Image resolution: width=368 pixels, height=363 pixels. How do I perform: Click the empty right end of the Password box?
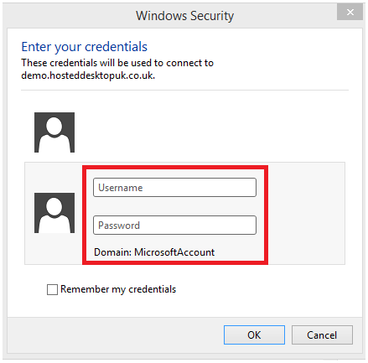pos(212,226)
